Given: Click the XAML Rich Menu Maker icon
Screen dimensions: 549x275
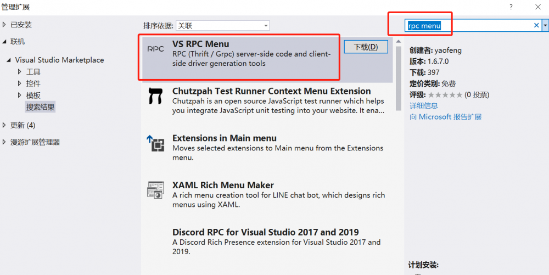Looking at the screenshot, I should (x=155, y=190).
